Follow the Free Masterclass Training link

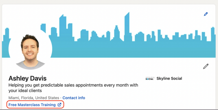[x=32, y=105]
